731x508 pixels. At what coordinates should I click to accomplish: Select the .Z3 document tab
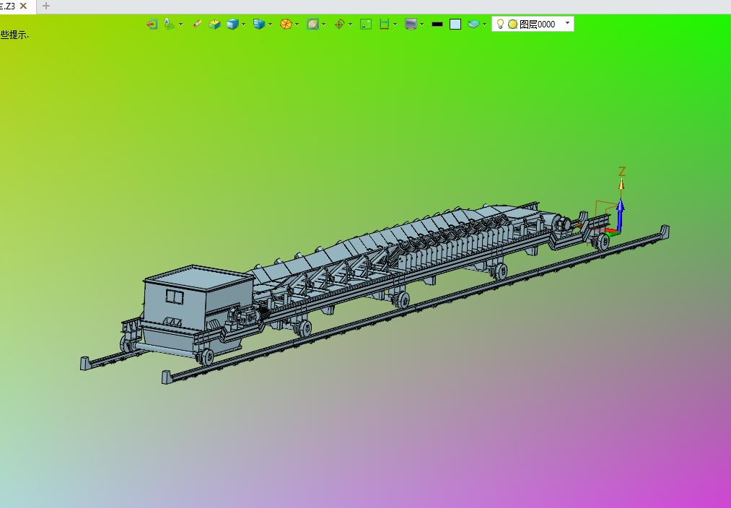[x=7, y=6]
